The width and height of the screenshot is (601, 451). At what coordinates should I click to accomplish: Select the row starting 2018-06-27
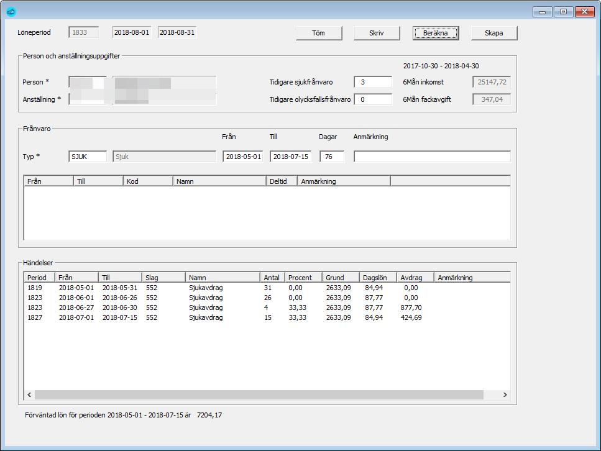(x=267, y=307)
